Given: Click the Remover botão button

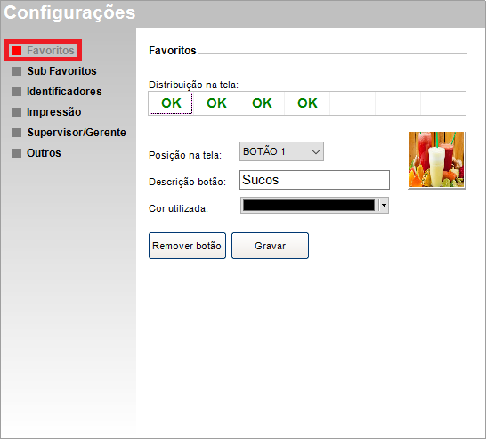Looking at the screenshot, I should point(187,246).
